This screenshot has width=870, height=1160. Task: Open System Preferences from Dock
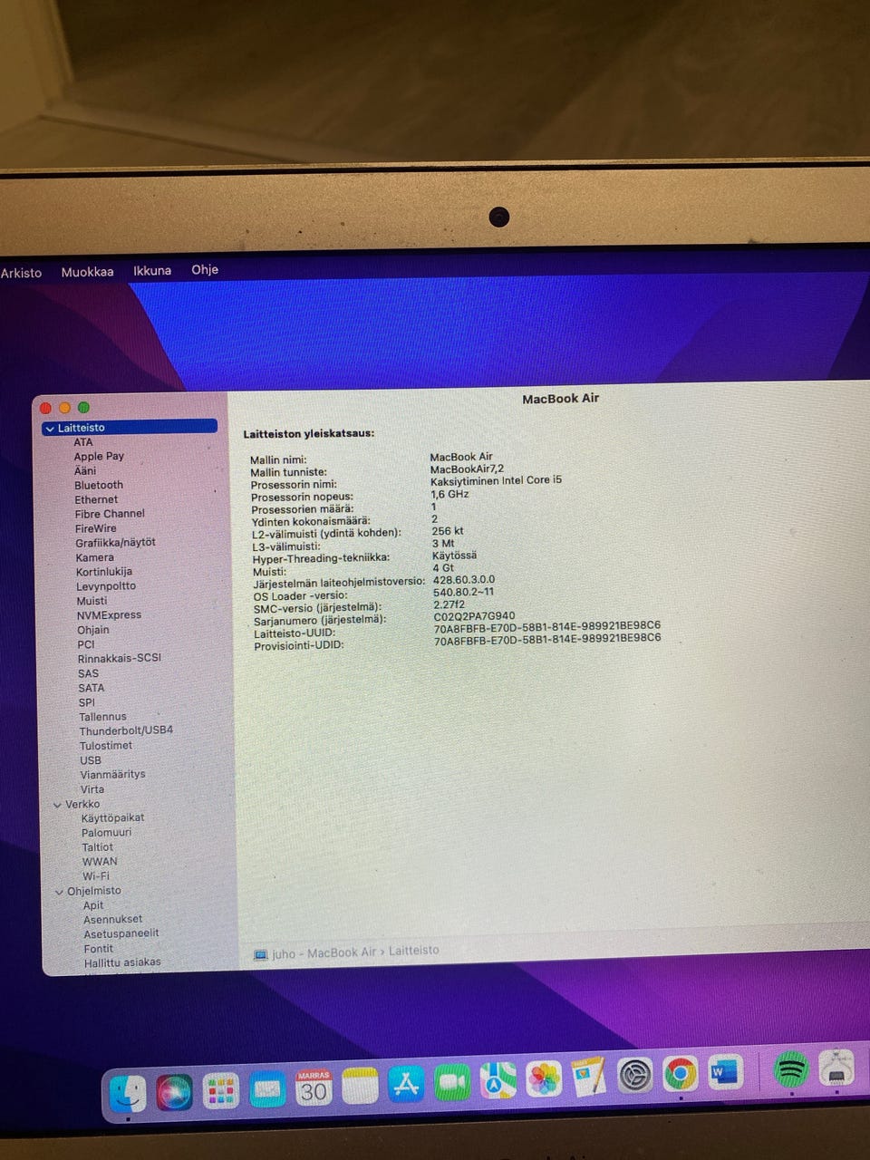(x=634, y=1076)
